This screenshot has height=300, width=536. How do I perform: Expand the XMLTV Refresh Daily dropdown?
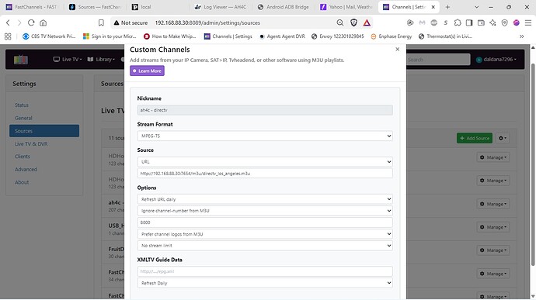[x=265, y=283]
